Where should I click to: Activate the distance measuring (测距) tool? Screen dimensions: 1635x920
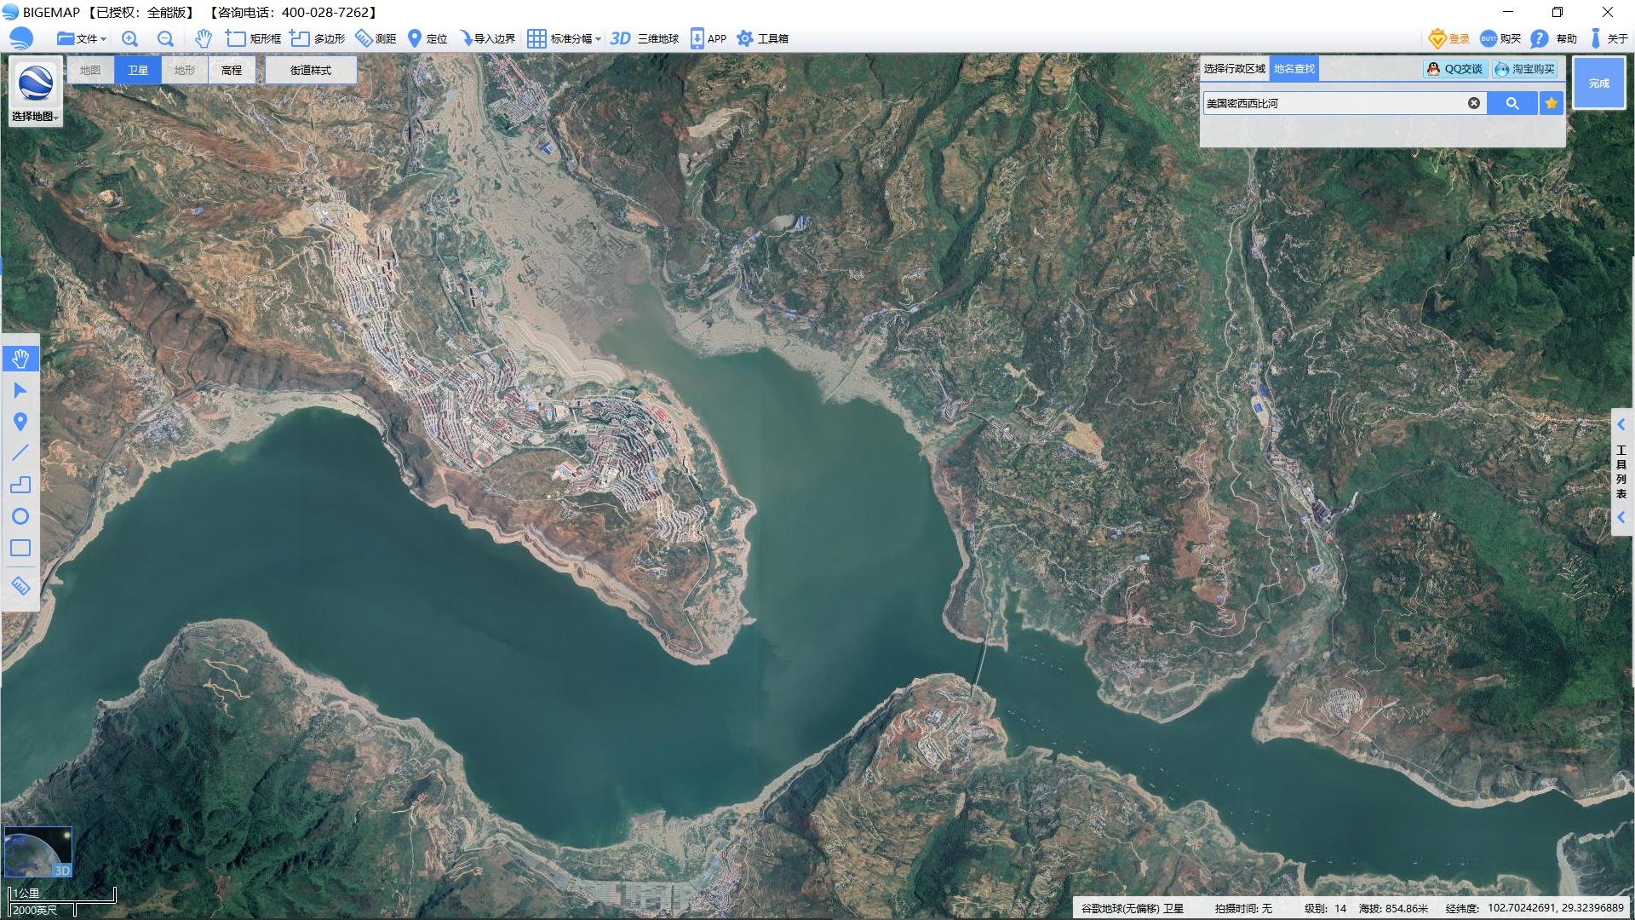pos(376,38)
